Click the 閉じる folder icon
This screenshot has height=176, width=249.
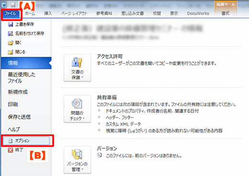pyautogui.click(x=11, y=52)
